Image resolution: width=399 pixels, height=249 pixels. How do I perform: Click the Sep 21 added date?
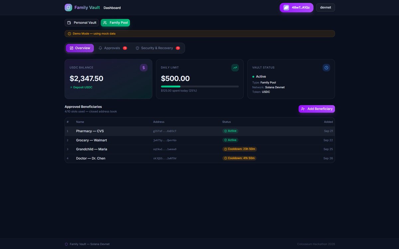click(x=328, y=131)
